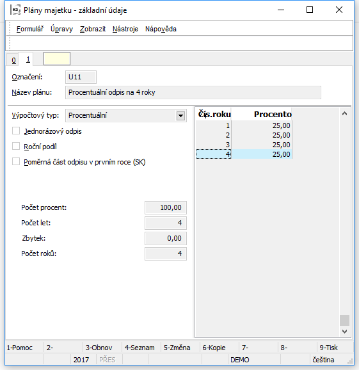
Task: Open the Zobrazit menu
Action: (x=93, y=29)
